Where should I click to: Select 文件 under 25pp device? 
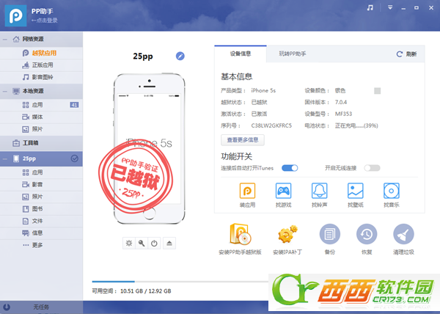click(41, 221)
